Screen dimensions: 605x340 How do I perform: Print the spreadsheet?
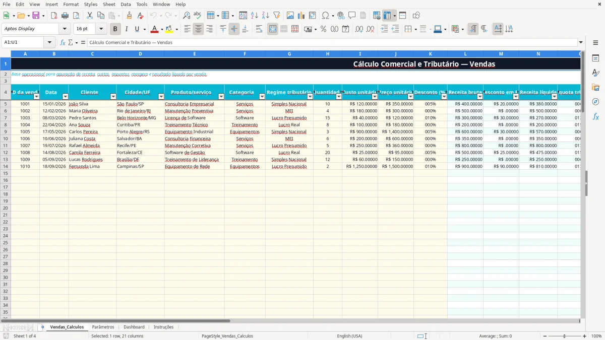[x=65, y=16]
